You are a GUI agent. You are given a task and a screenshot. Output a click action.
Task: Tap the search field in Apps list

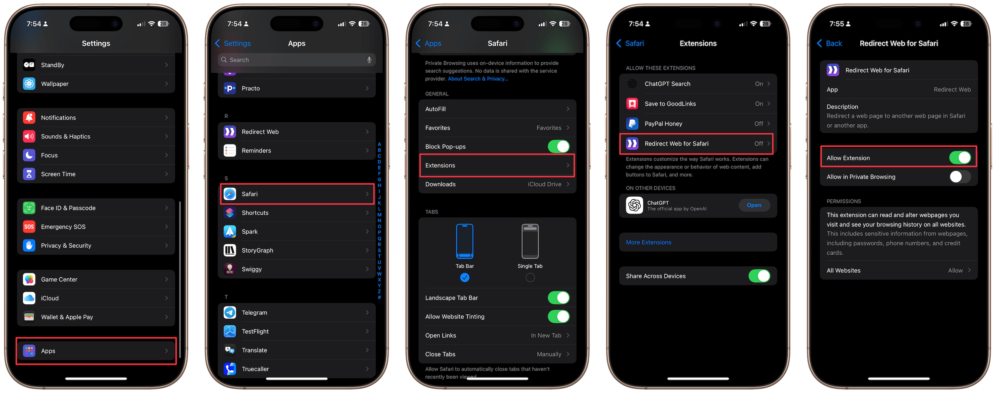(296, 59)
